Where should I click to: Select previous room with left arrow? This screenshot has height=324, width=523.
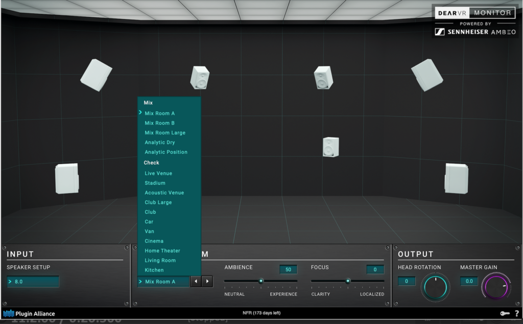point(196,281)
